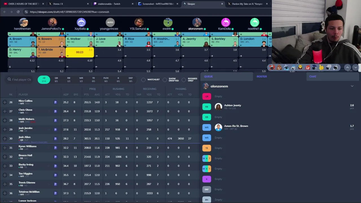Click plus icon beside Kyren Williams
This screenshot has height=203, width=361.
[x=5, y=148]
